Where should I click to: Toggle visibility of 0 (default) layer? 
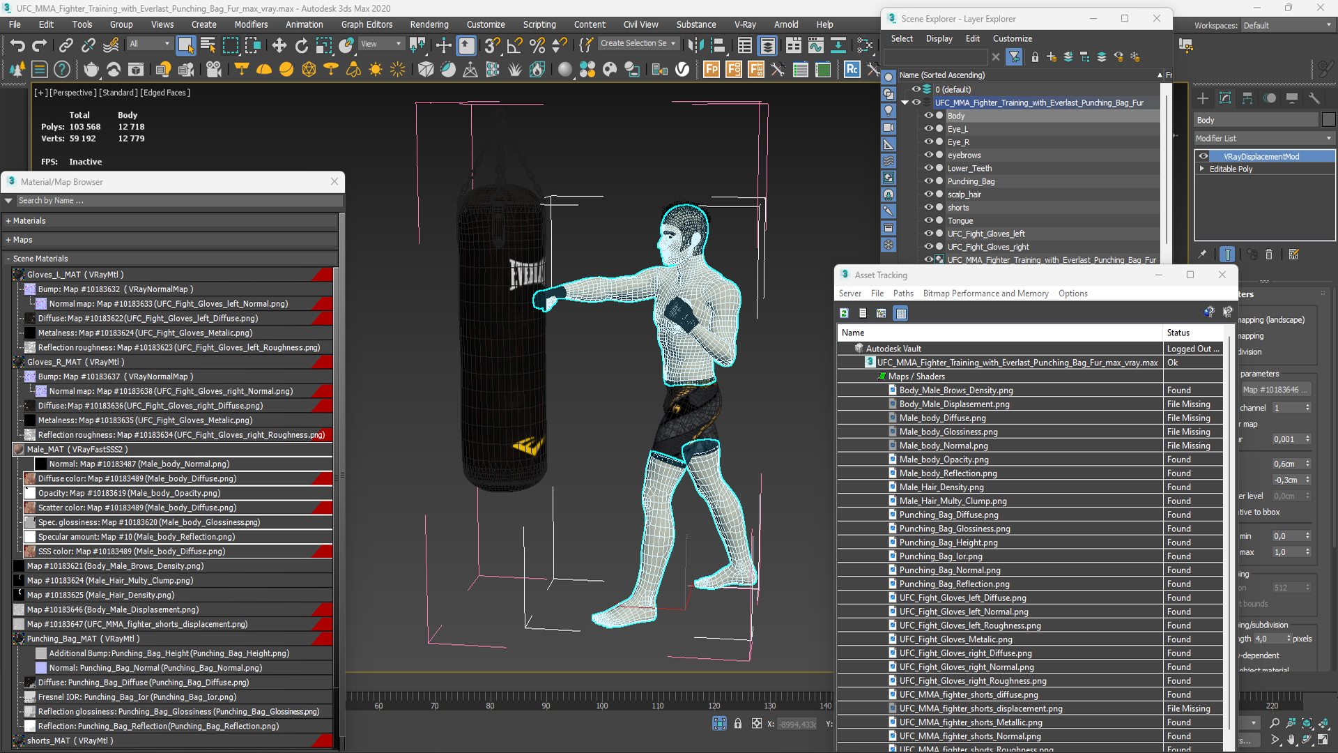[x=916, y=89]
